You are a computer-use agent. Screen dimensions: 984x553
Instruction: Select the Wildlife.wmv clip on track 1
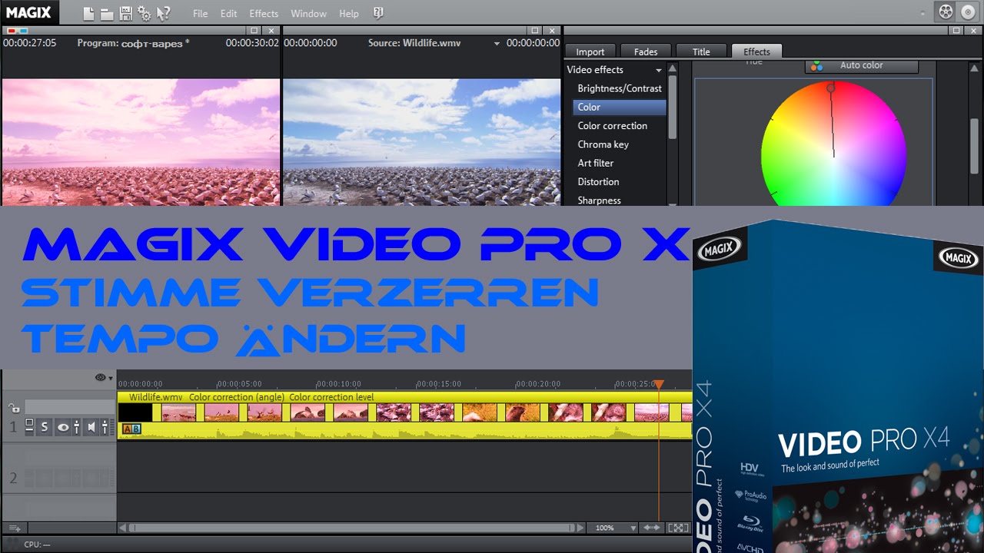tap(405, 414)
